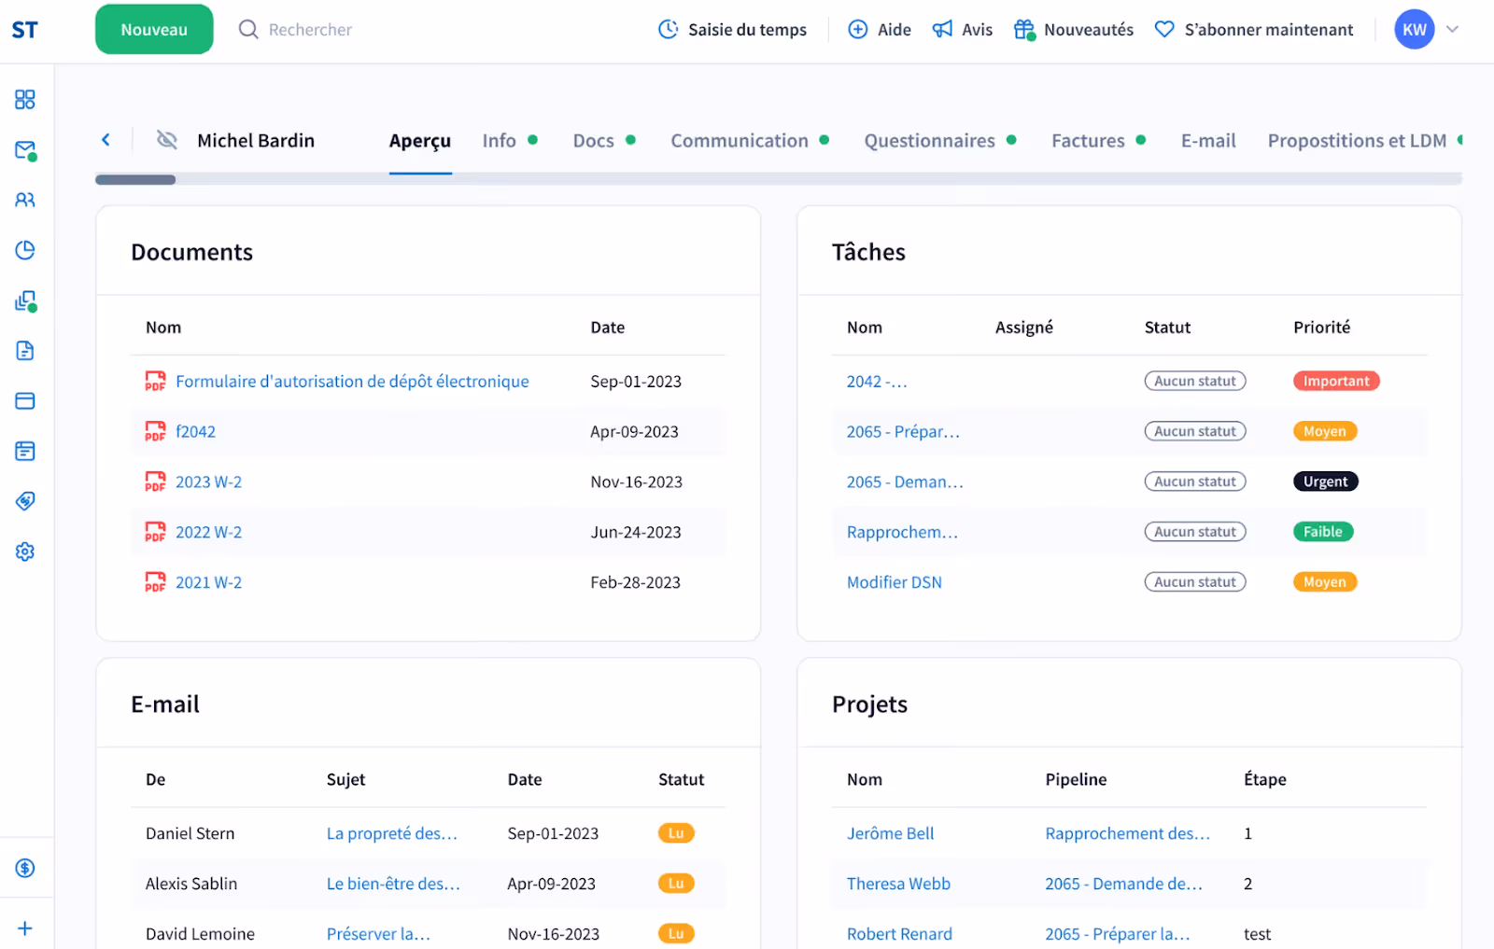Open the time clock chart icon in sidebar
Image resolution: width=1494 pixels, height=949 pixels.
25,250
